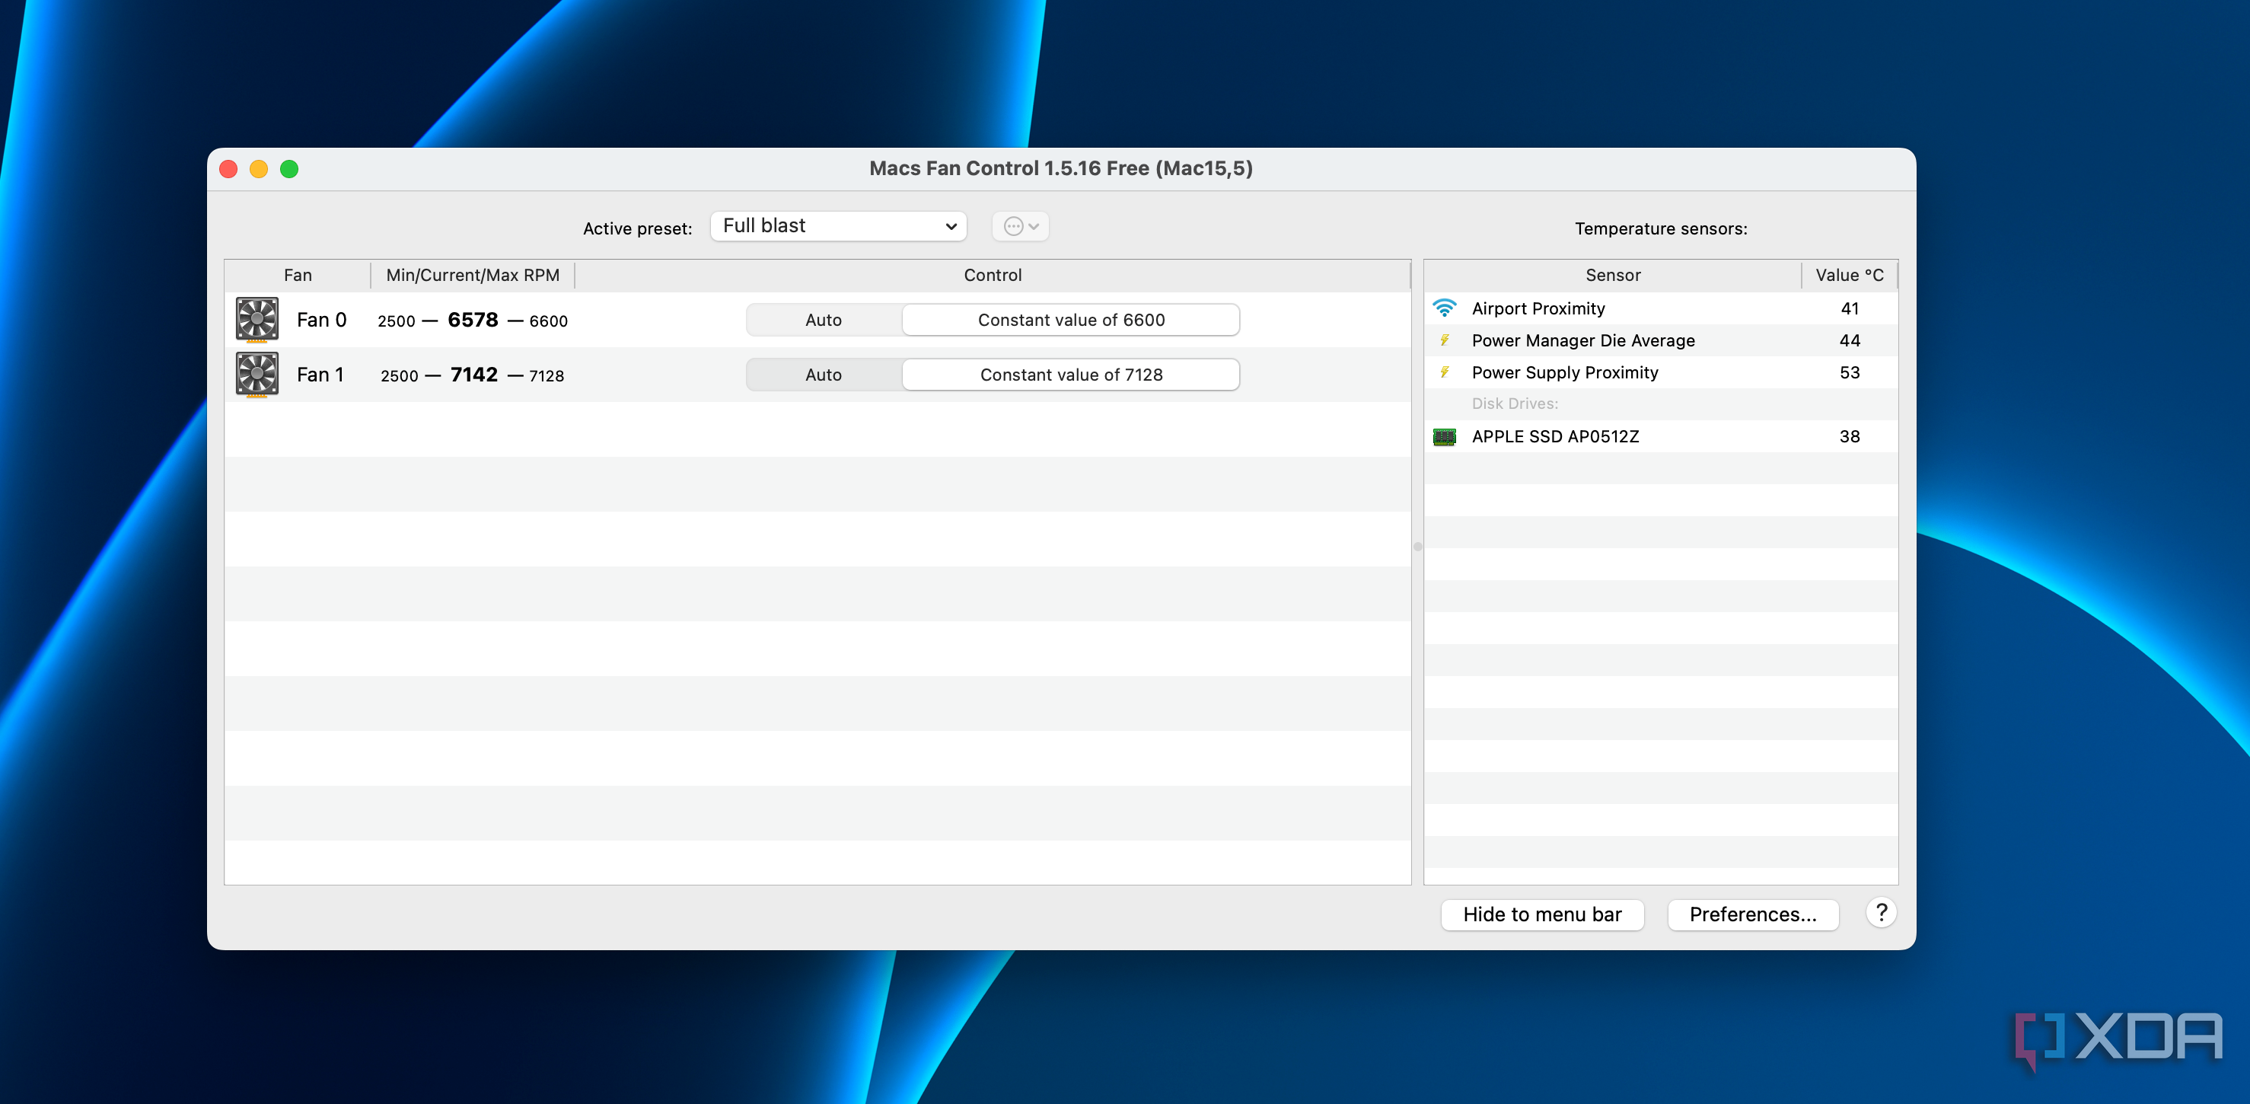Click the Fan column header
This screenshot has height=1104, width=2250.
pos(298,275)
